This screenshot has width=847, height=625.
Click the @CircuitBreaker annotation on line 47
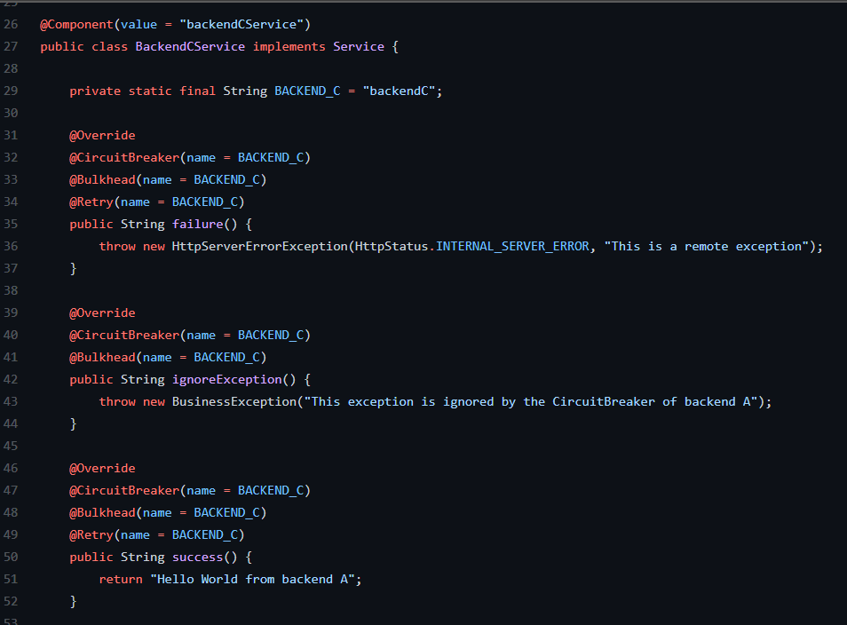tap(124, 490)
